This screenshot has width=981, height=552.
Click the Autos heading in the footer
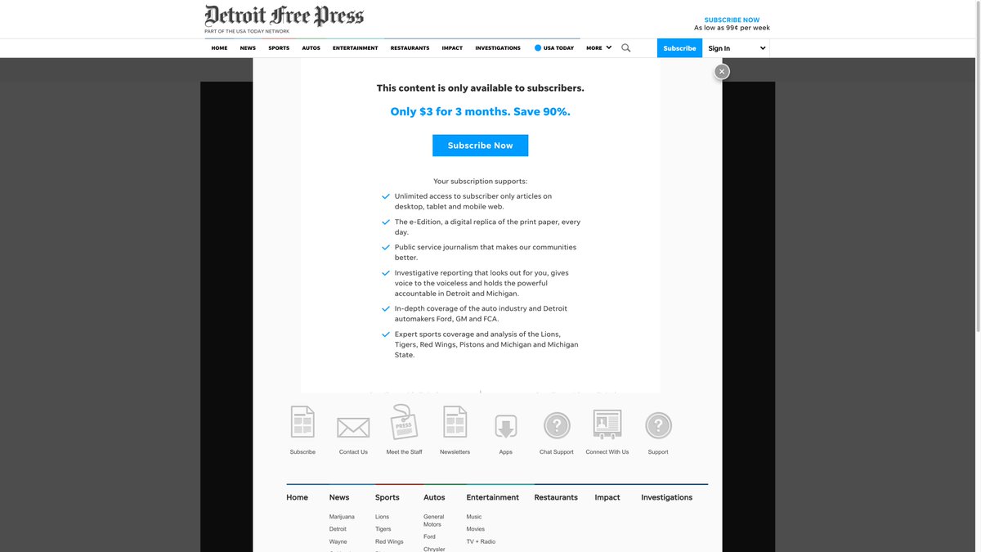pos(434,497)
